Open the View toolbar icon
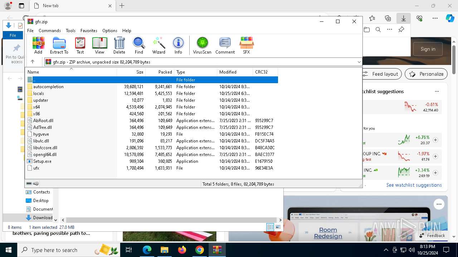This screenshot has height=257, width=458. point(99,45)
